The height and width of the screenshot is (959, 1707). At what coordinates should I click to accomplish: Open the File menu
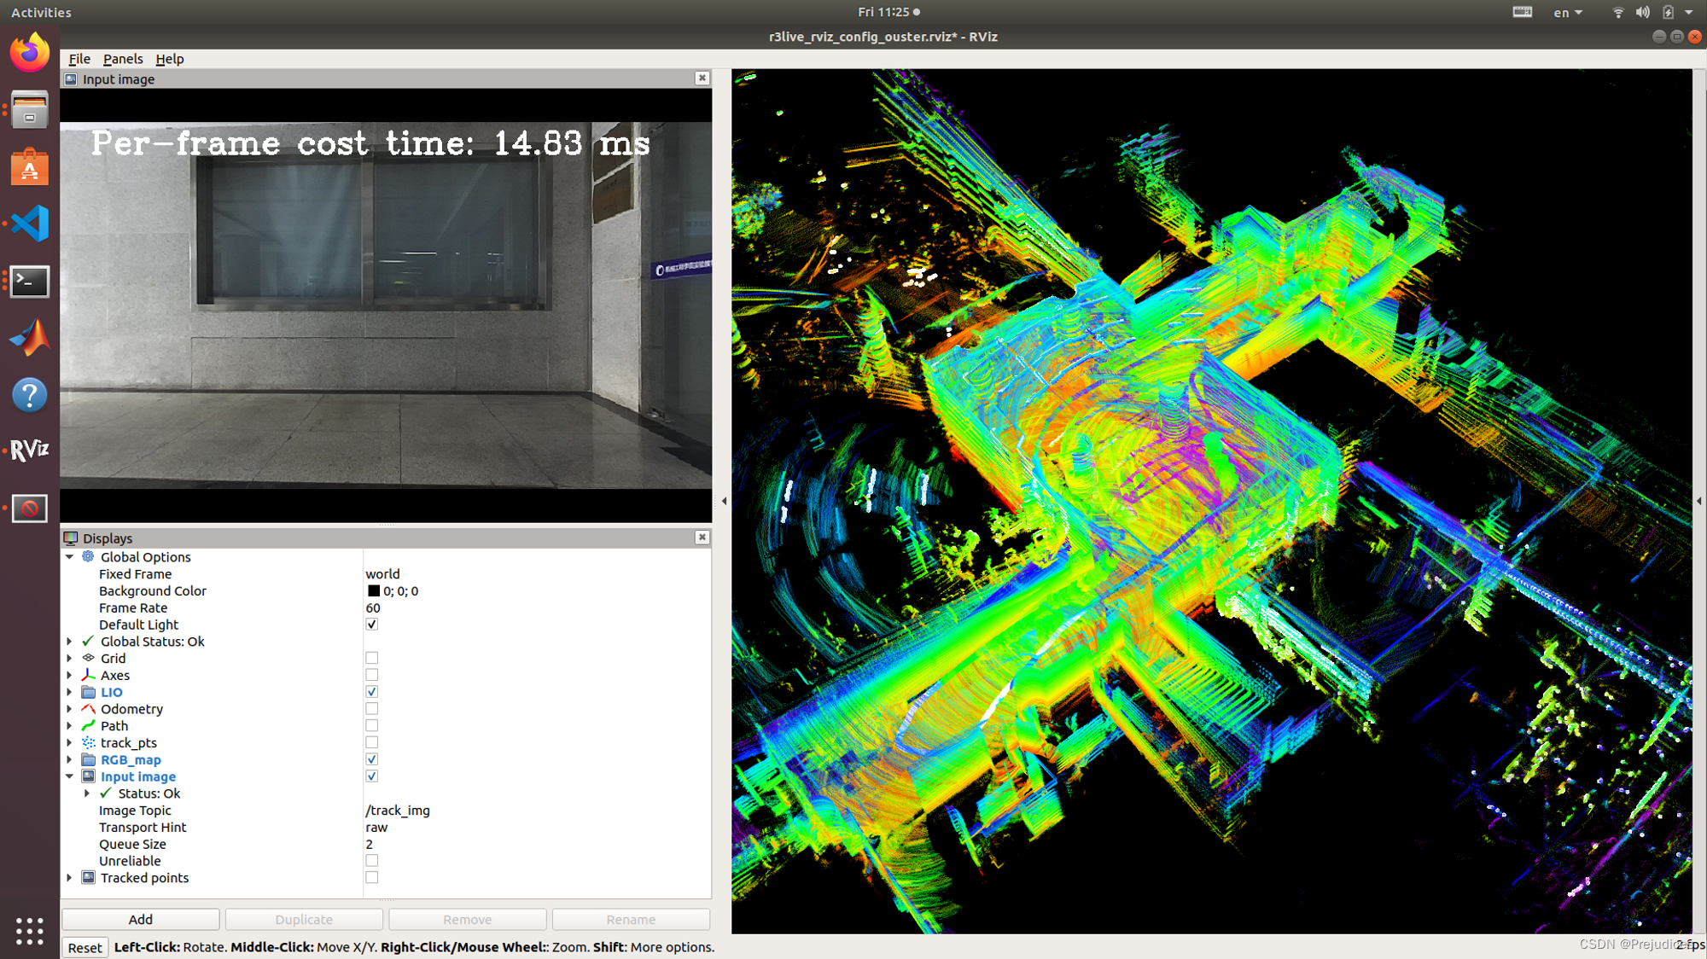point(79,59)
